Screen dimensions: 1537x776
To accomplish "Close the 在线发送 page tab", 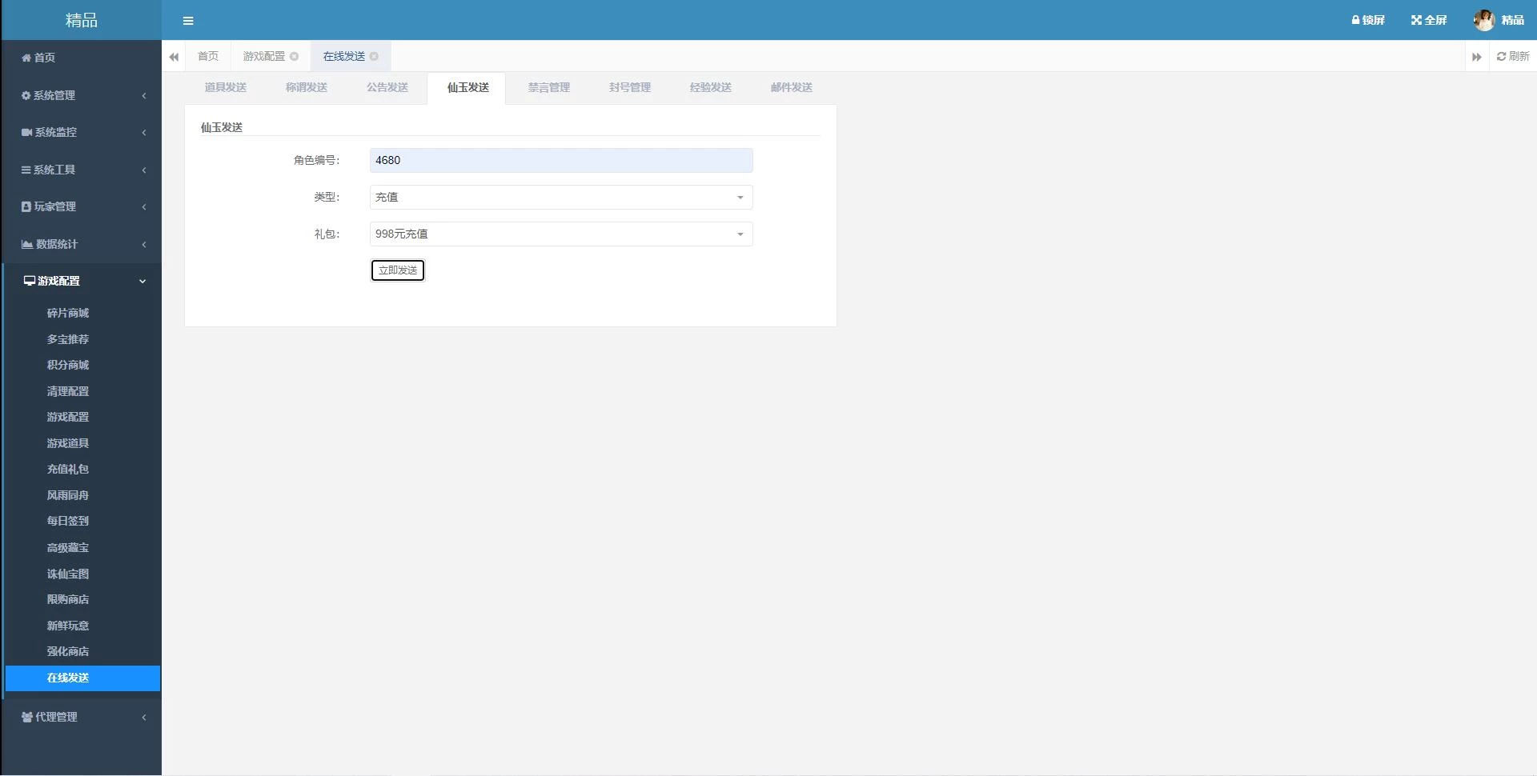I will point(374,57).
